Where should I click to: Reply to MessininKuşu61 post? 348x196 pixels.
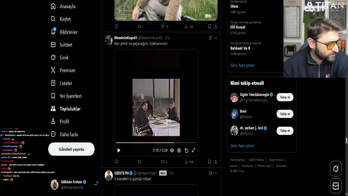click(116, 162)
